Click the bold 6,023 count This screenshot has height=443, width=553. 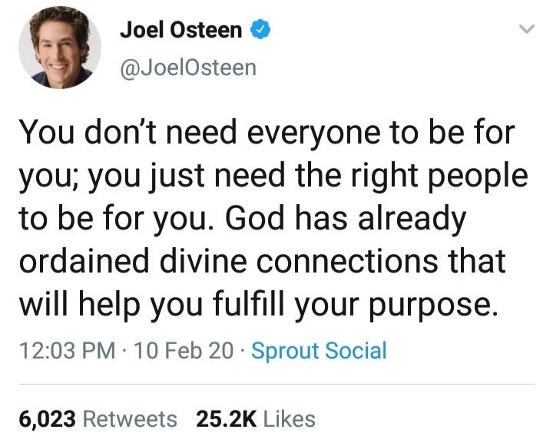pos(48,418)
